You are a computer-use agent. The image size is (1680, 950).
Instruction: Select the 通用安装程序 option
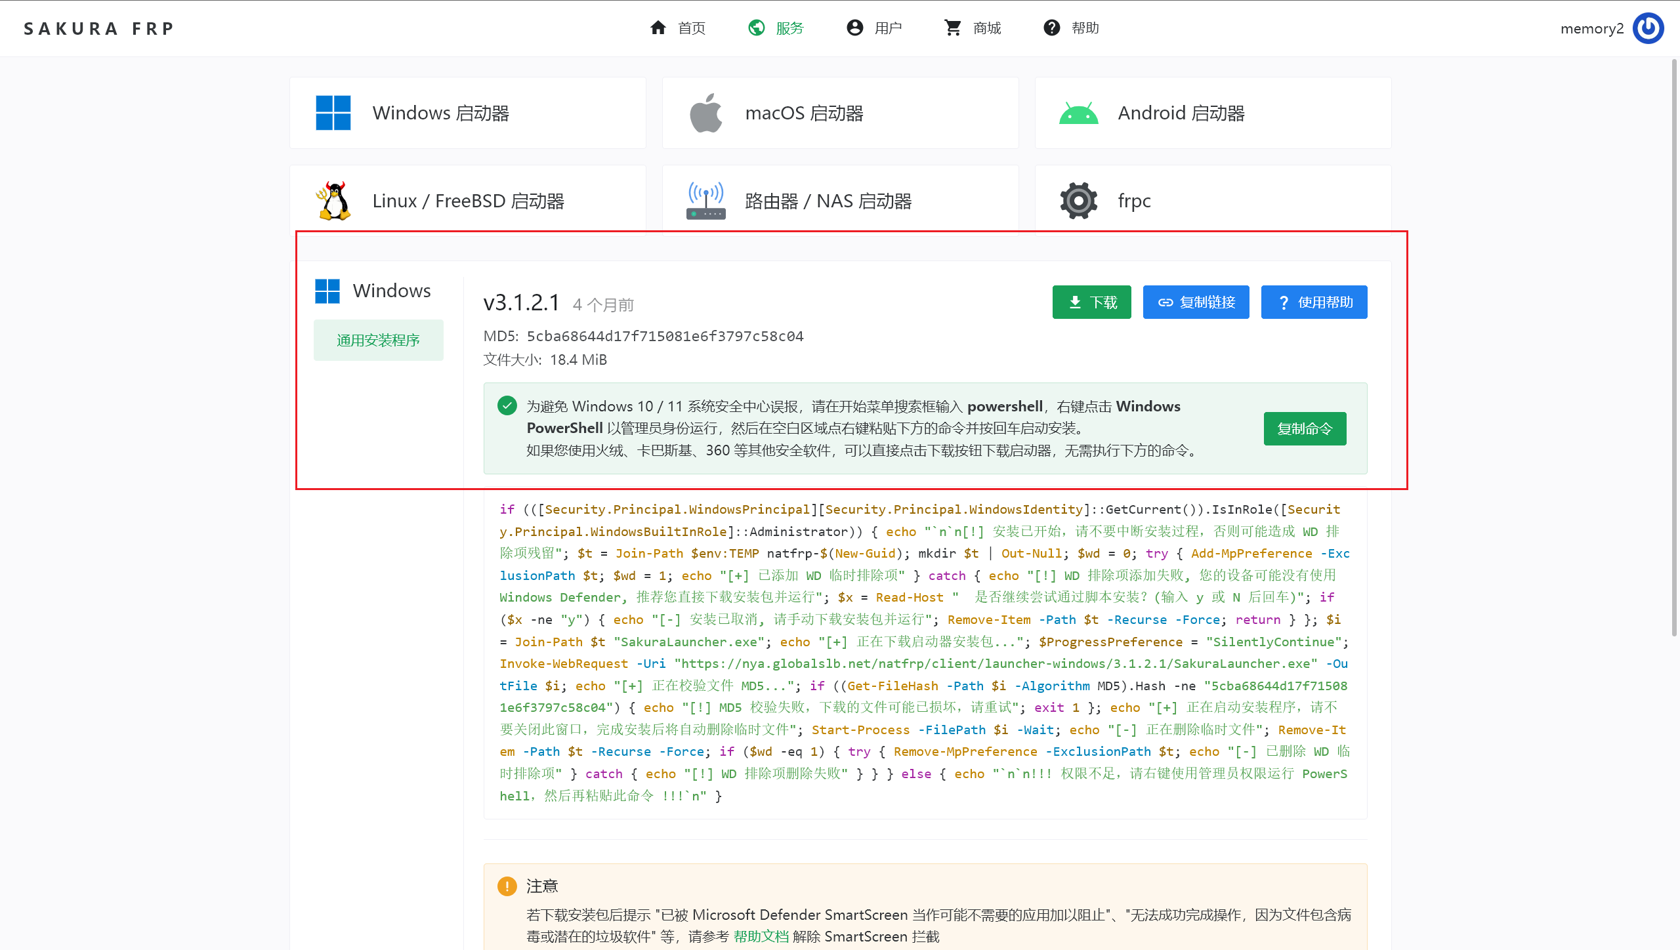tap(378, 340)
